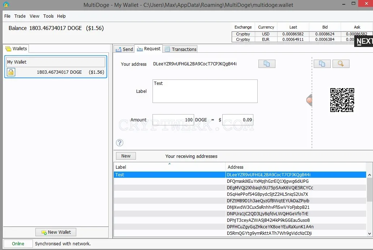Image resolution: width=373 pixels, height=250 pixels.
Task: Switch to the Transactions tab
Action: click(x=181, y=49)
